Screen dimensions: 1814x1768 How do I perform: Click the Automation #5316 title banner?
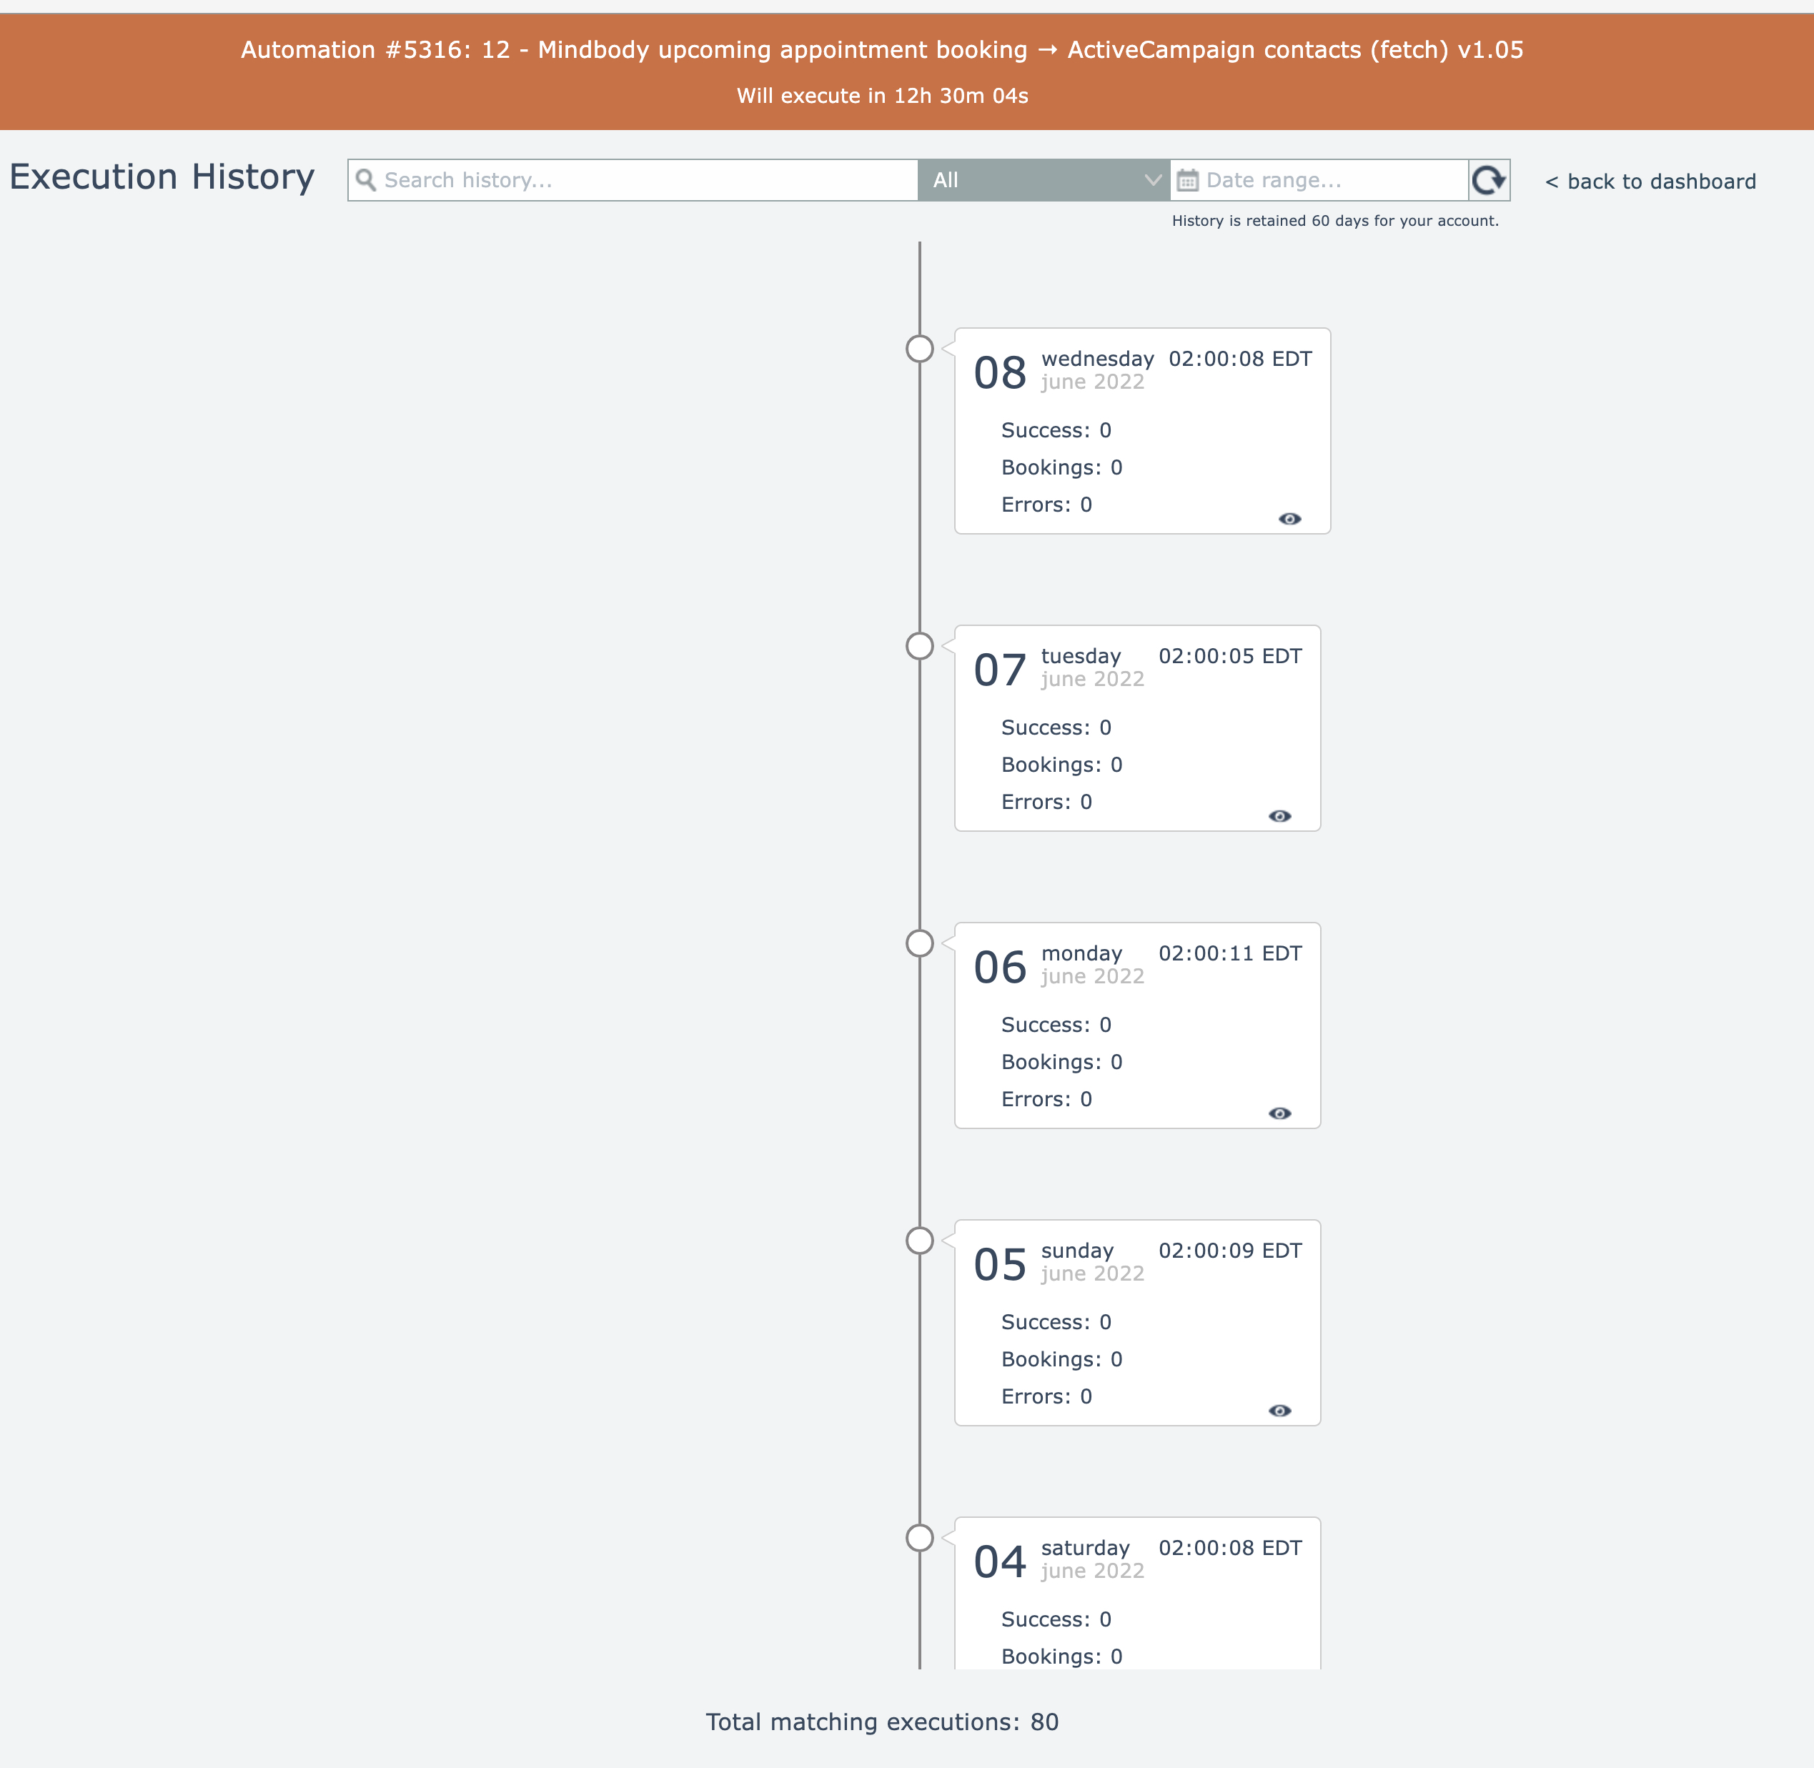(881, 50)
